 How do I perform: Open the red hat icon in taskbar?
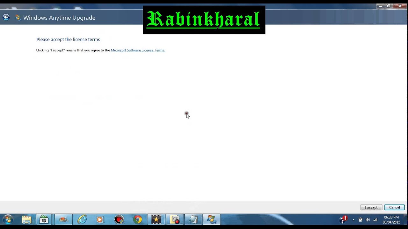(63, 219)
